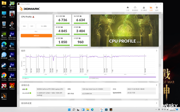Select the Google Chrome desktop icon
The width and height of the screenshot is (180, 112).
coord(4,77)
